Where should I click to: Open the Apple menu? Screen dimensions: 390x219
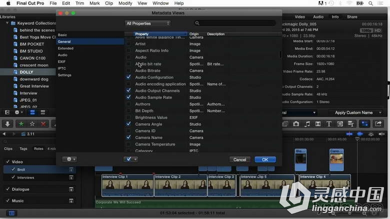(x=8, y=3)
